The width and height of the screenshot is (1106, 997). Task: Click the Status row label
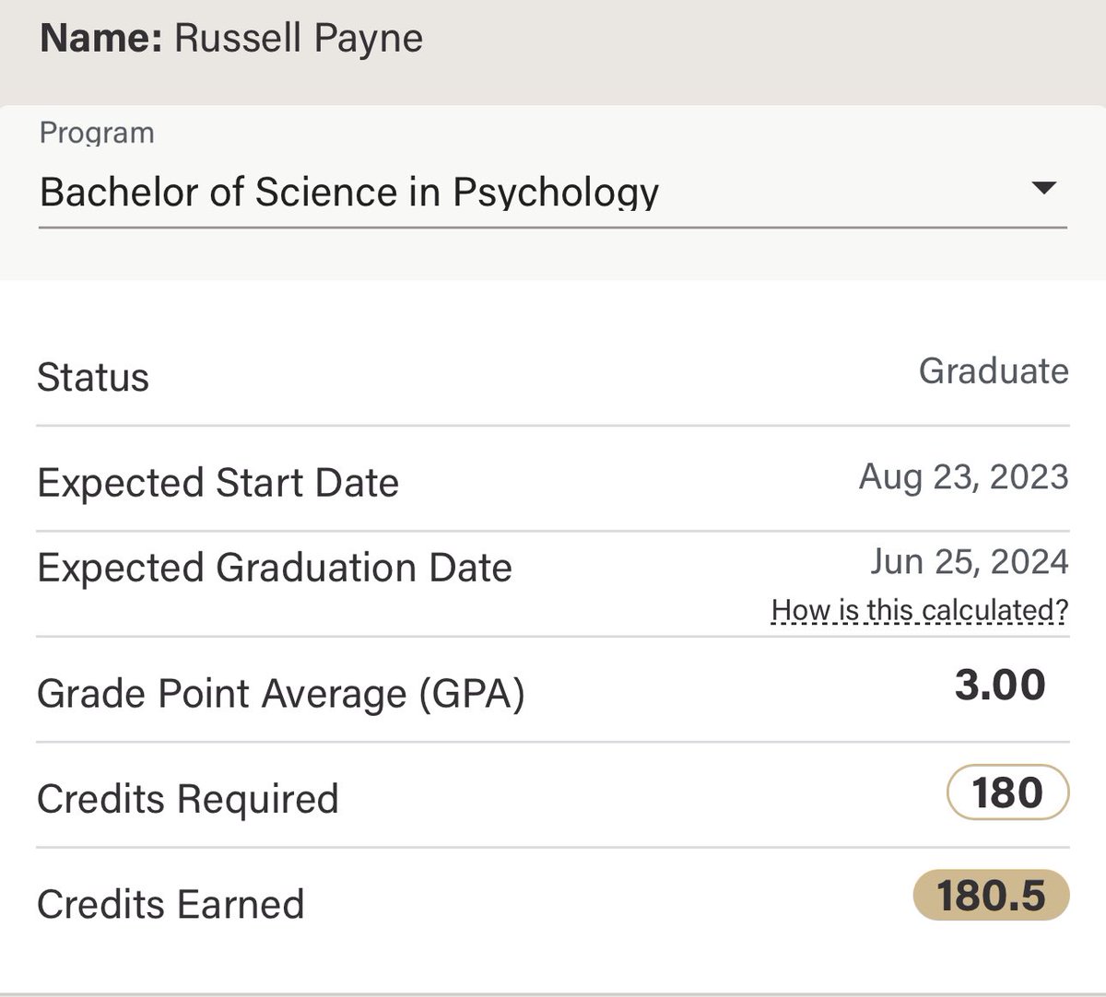[93, 378]
